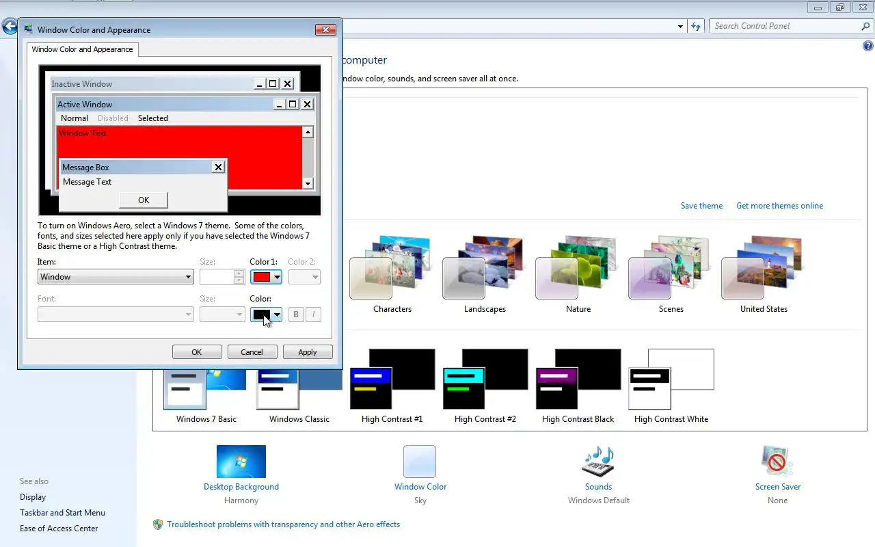Open the Screen Saver icon
Viewport: 875px width, 547px height.
point(777,462)
